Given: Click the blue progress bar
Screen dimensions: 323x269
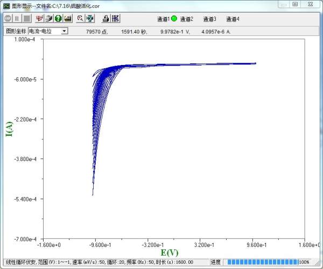Looking at the screenshot, I should (x=263, y=262).
